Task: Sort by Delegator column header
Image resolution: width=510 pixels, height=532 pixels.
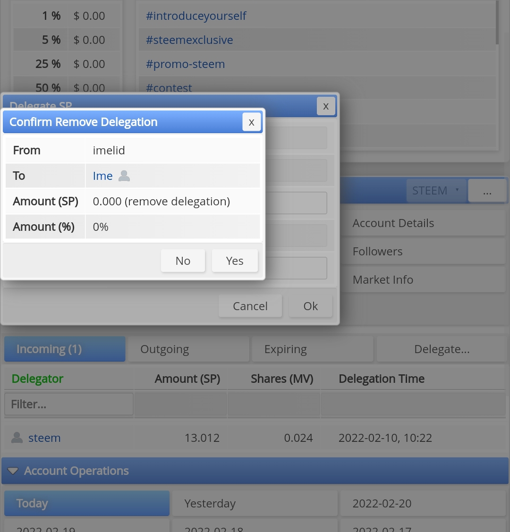Action: [x=37, y=379]
